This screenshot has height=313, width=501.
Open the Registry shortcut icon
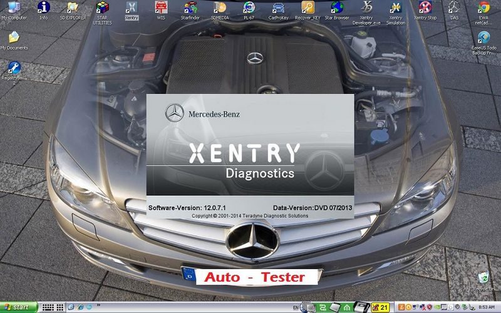coord(14,73)
